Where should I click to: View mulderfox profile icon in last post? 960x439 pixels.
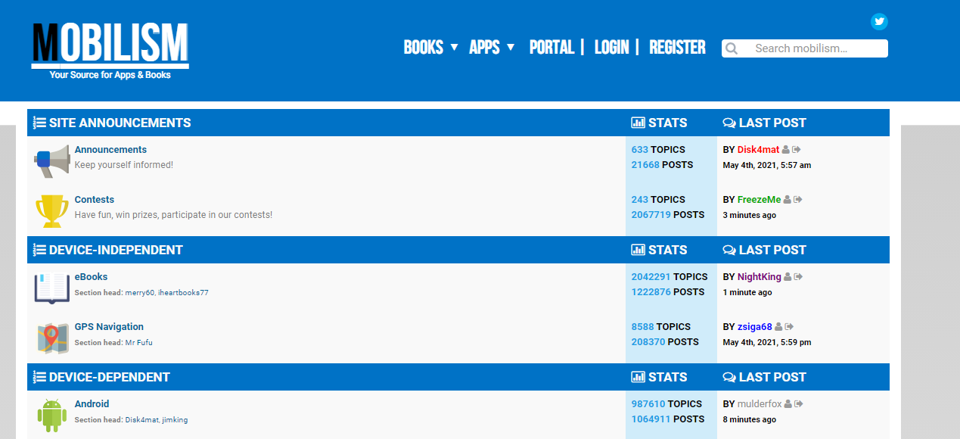pyautogui.click(x=788, y=404)
